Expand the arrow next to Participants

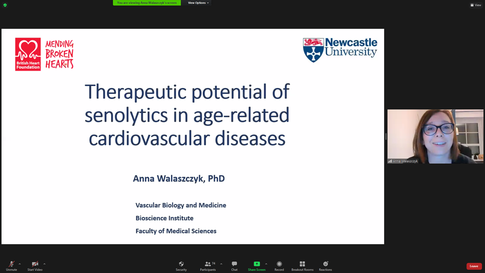(x=221, y=264)
